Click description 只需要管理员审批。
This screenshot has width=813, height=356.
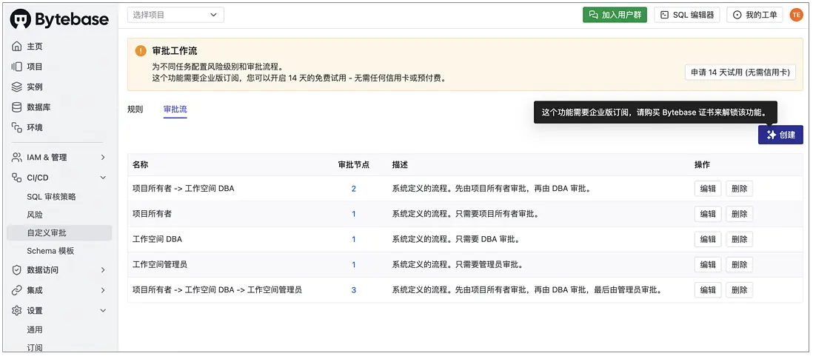[489, 265]
